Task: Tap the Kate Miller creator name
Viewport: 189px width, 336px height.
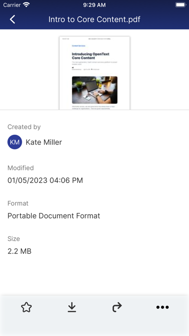Action: click(x=44, y=142)
